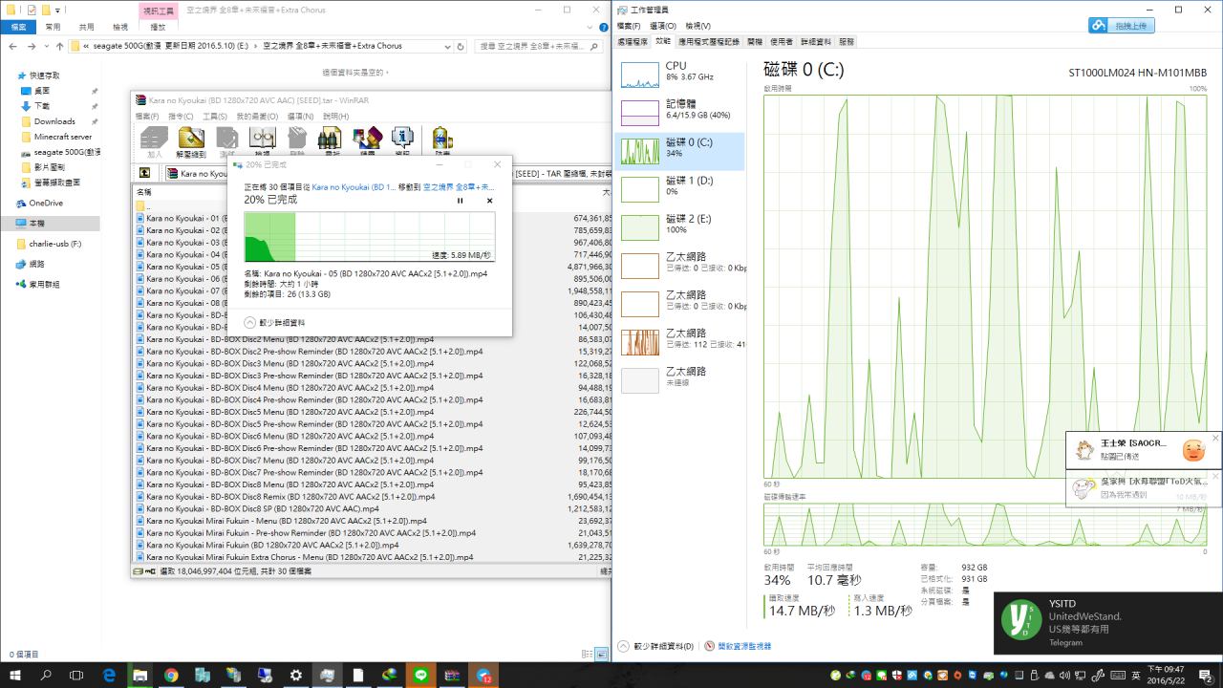Switch to Task Manager 應用程式歷程記錄 tab

click(709, 42)
